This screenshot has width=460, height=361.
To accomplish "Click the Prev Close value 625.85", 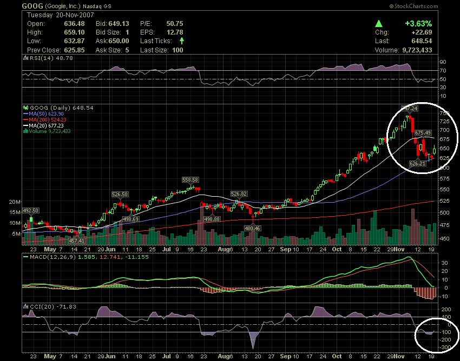I will [x=74, y=50].
